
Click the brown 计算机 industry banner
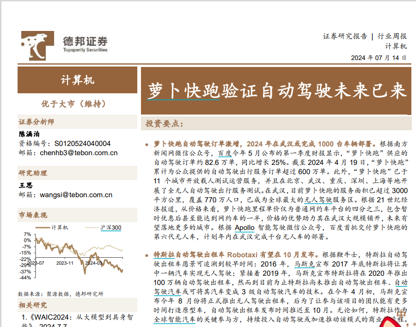click(x=77, y=80)
